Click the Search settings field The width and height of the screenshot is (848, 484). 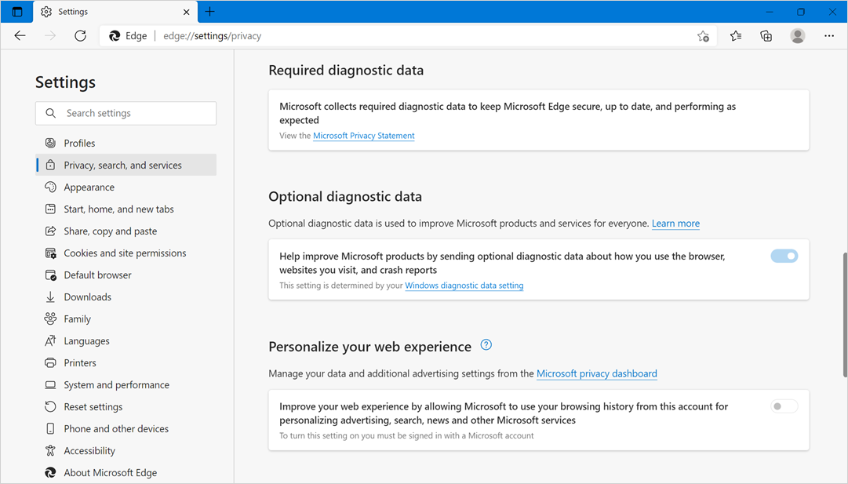click(126, 113)
